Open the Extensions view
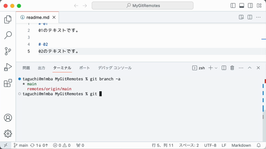The height and width of the screenshot is (149, 266). pyautogui.click(x=8, y=83)
